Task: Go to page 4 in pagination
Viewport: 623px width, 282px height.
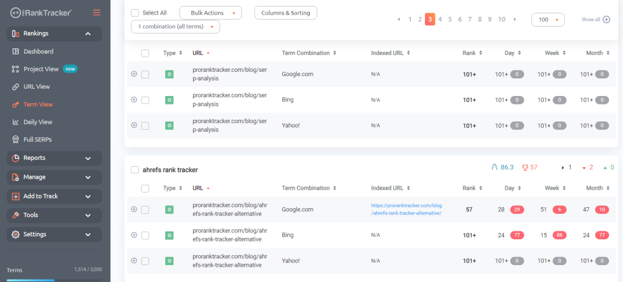Action: coord(440,19)
